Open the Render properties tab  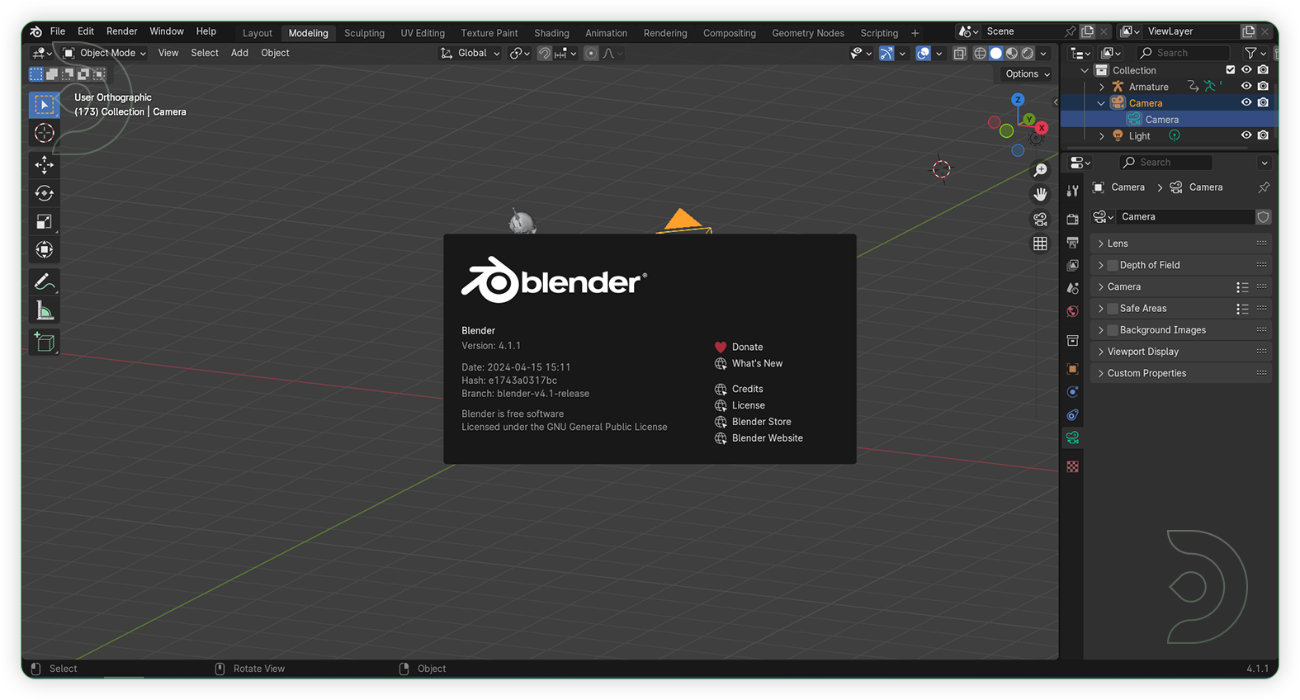tap(1072, 219)
